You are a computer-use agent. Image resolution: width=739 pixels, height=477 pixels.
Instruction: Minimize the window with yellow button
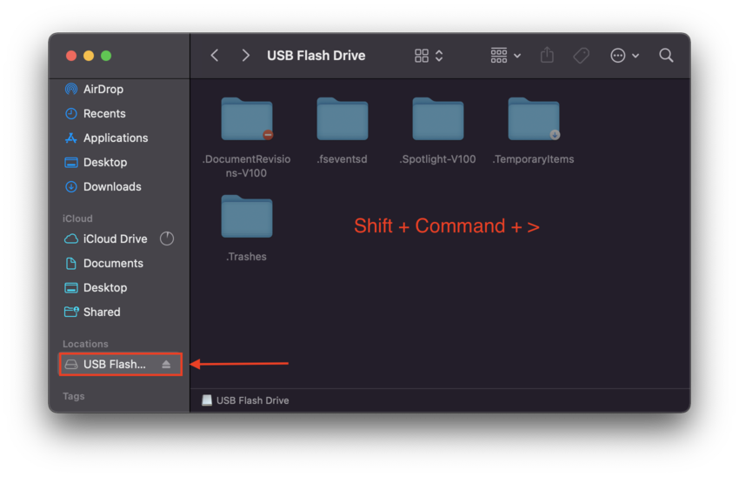pyautogui.click(x=89, y=56)
